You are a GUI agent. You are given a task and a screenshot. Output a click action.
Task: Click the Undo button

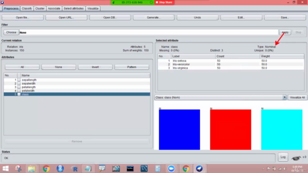197,17
